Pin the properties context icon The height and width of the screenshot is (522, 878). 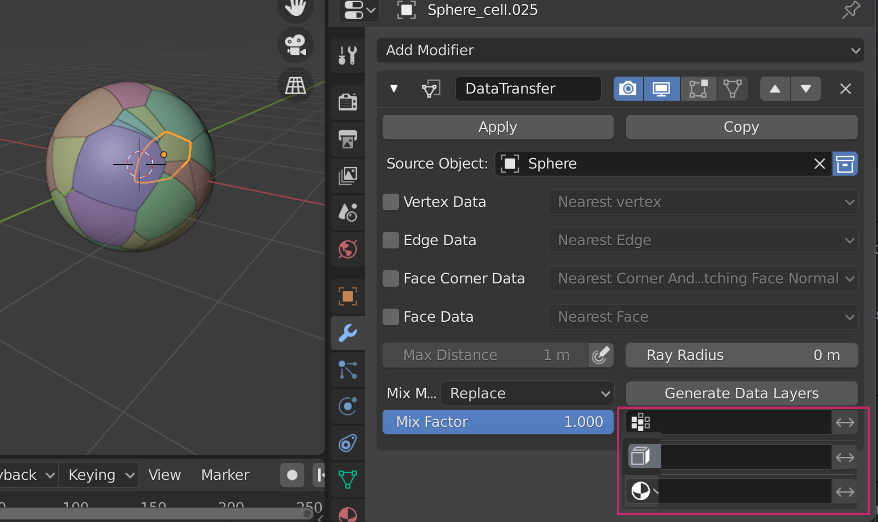tap(851, 10)
